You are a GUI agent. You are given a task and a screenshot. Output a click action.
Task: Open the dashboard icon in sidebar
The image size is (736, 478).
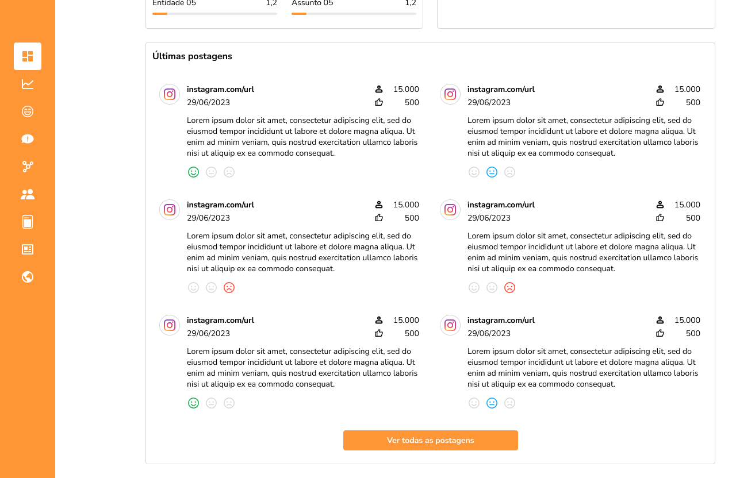[28, 56]
